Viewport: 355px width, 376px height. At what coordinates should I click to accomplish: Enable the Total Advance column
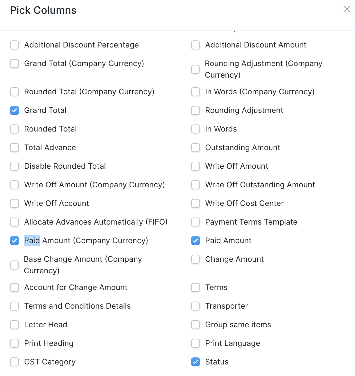[14, 148]
